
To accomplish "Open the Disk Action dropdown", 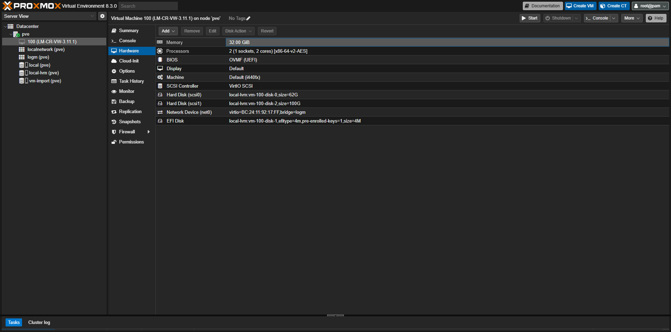I will click(x=238, y=31).
